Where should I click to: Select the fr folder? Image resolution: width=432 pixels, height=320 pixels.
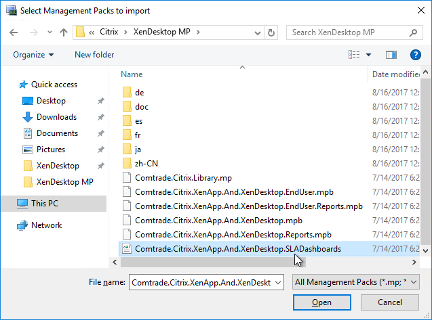(138, 135)
